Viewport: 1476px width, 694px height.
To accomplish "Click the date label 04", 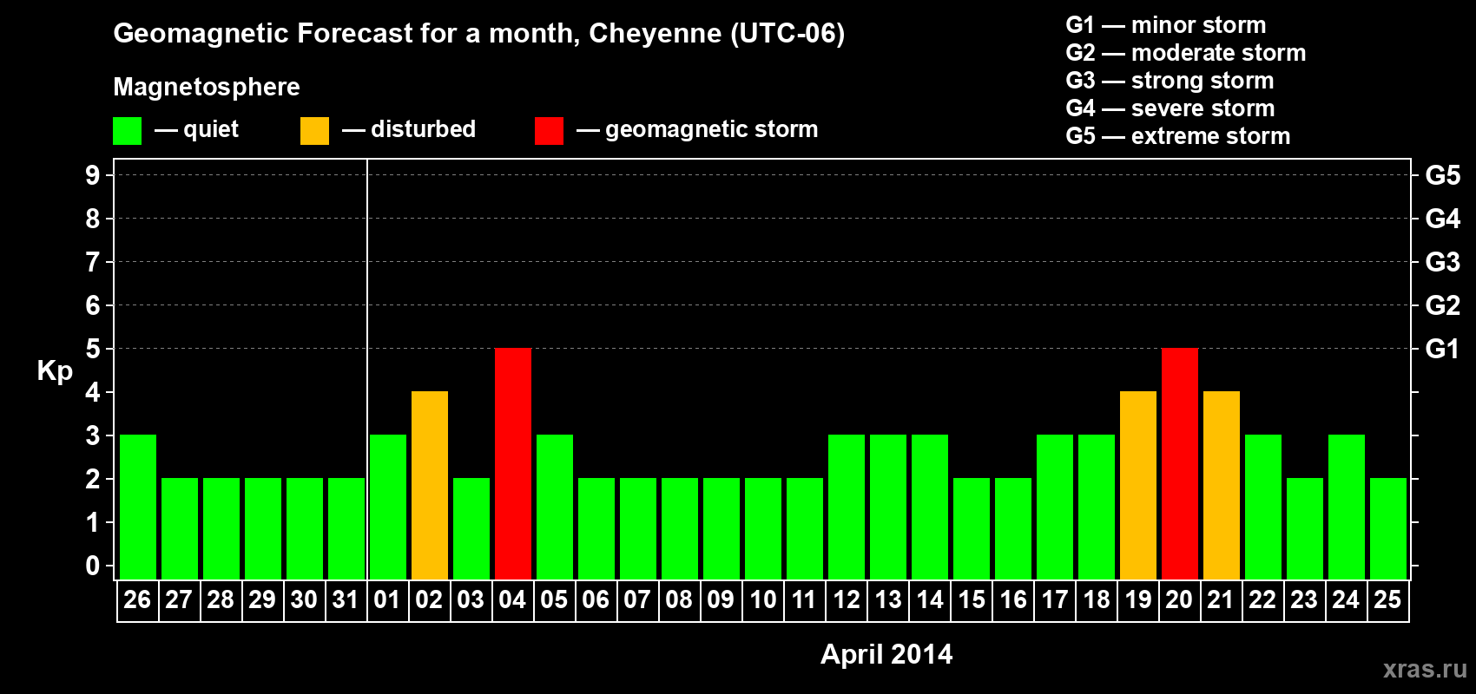I will [512, 599].
